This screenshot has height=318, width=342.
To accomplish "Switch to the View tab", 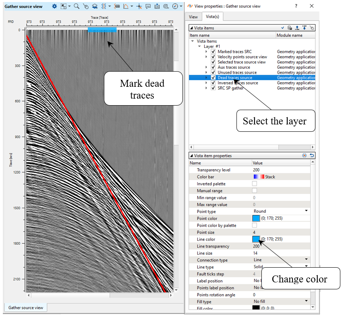I will [x=193, y=17].
